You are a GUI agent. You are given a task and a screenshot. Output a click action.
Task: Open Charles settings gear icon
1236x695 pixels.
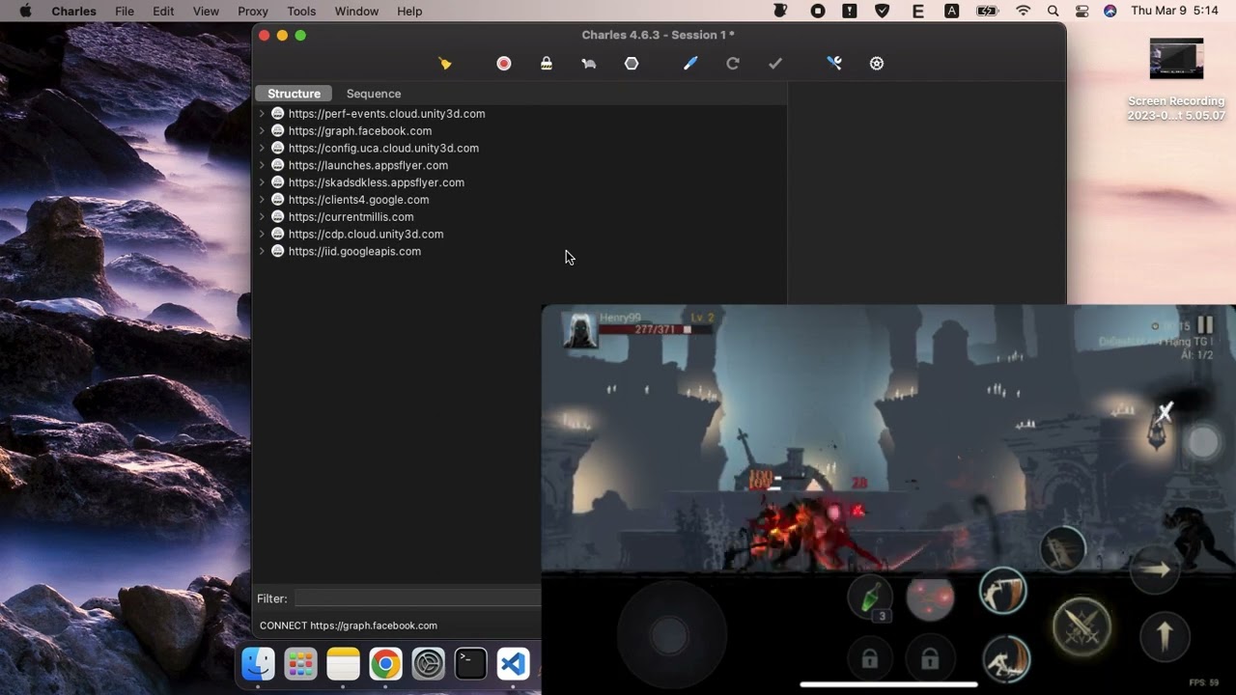pyautogui.click(x=877, y=64)
